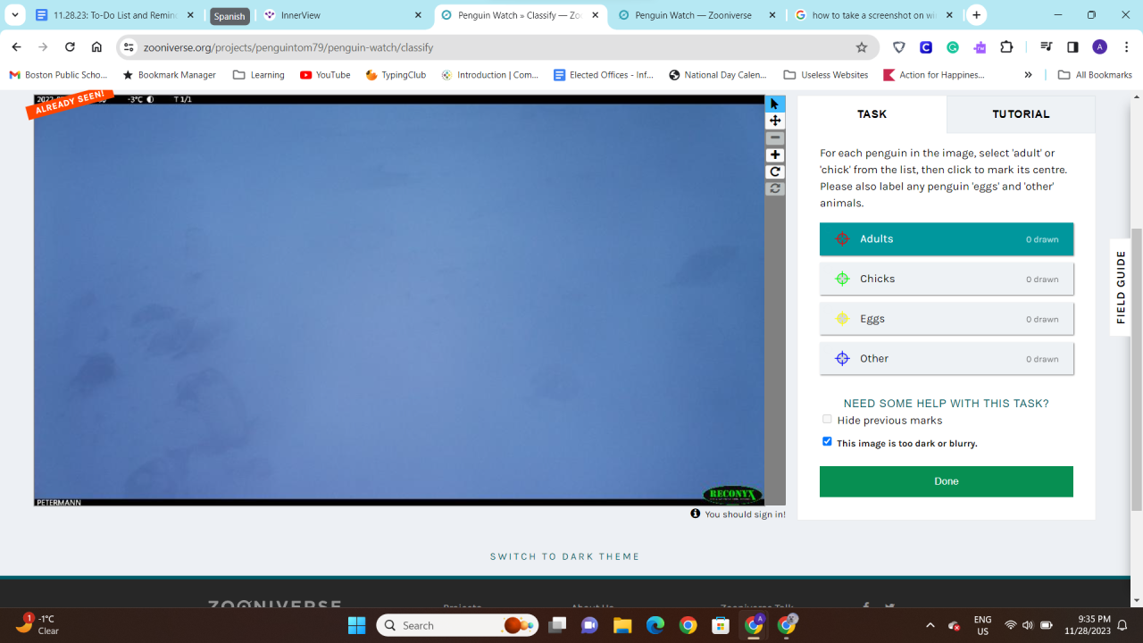Switch to the To-Do List and Reminders tab
This screenshot has width=1143, height=643.
click(115, 15)
